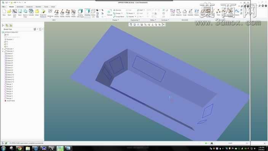Select Shading With Edges display style
This screenshot has width=268, height=151.
[x=80, y=12]
